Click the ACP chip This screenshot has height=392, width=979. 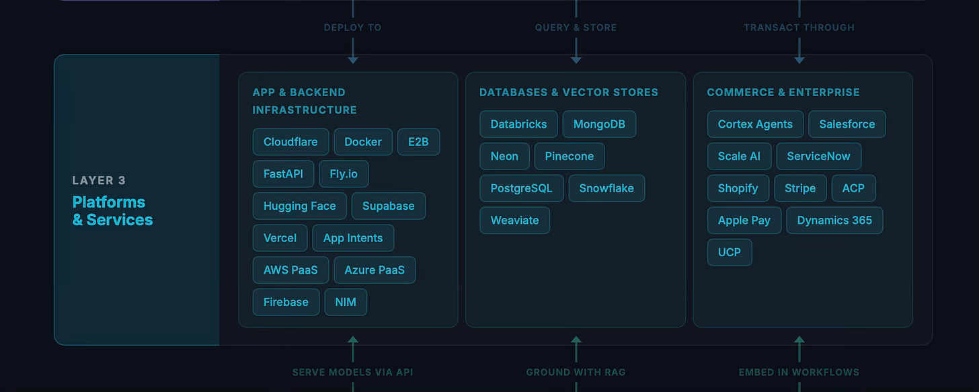(x=853, y=188)
